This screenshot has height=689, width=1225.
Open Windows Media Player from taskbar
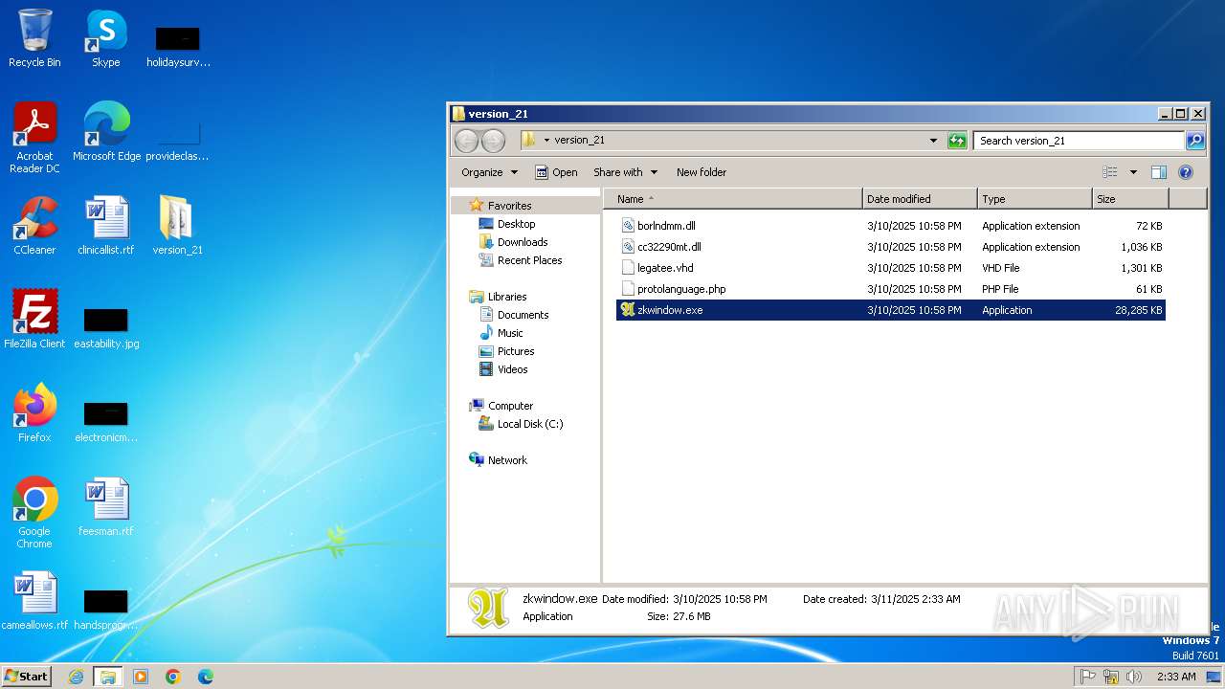(x=141, y=677)
